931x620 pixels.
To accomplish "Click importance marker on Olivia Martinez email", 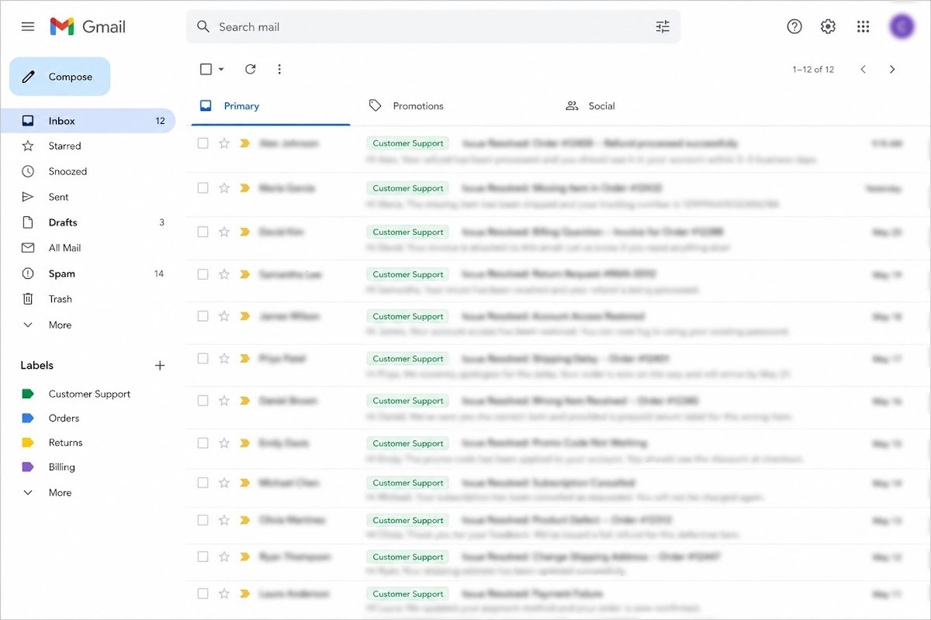I will (x=245, y=520).
